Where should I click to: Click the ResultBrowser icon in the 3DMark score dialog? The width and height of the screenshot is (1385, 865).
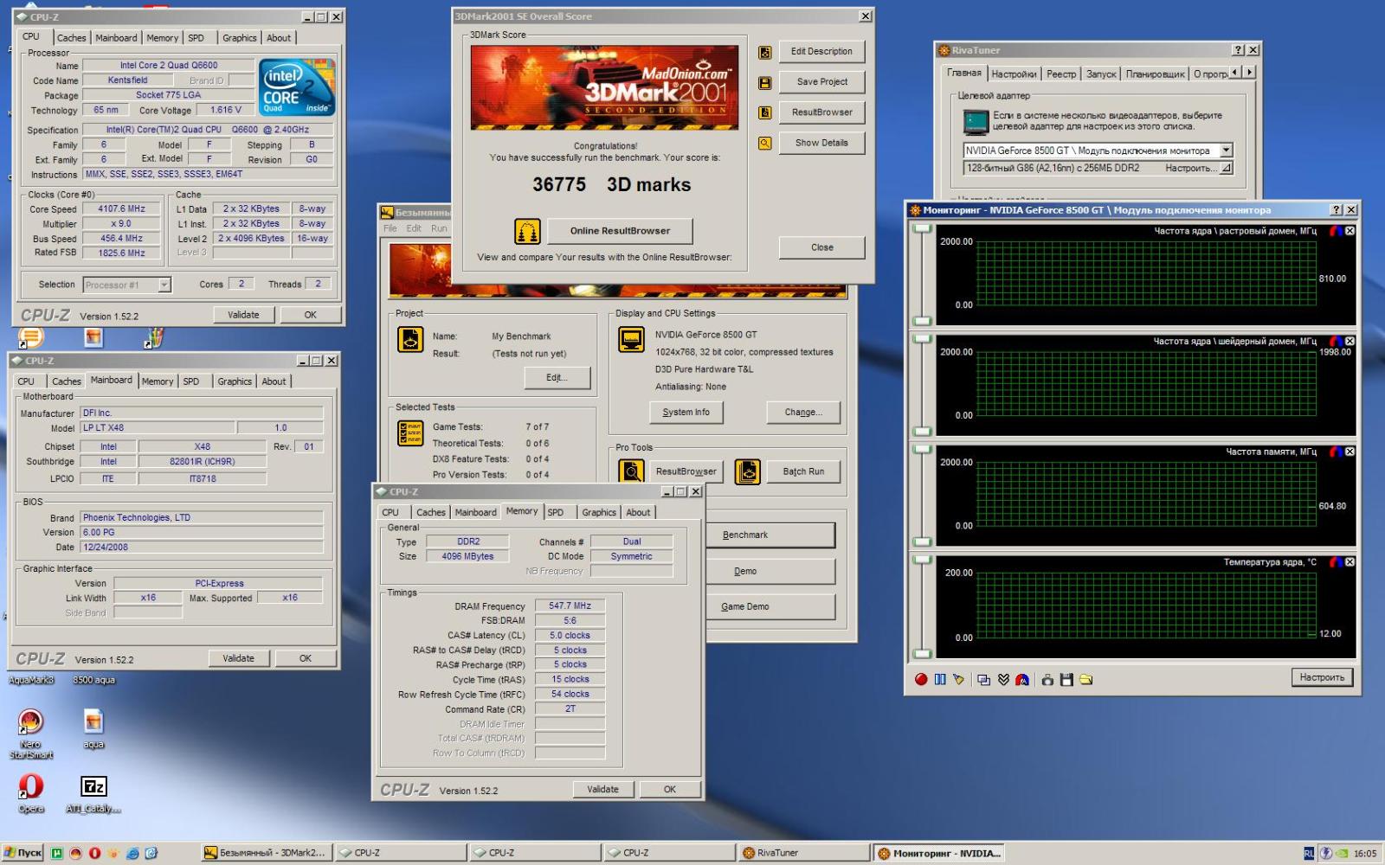point(765,112)
